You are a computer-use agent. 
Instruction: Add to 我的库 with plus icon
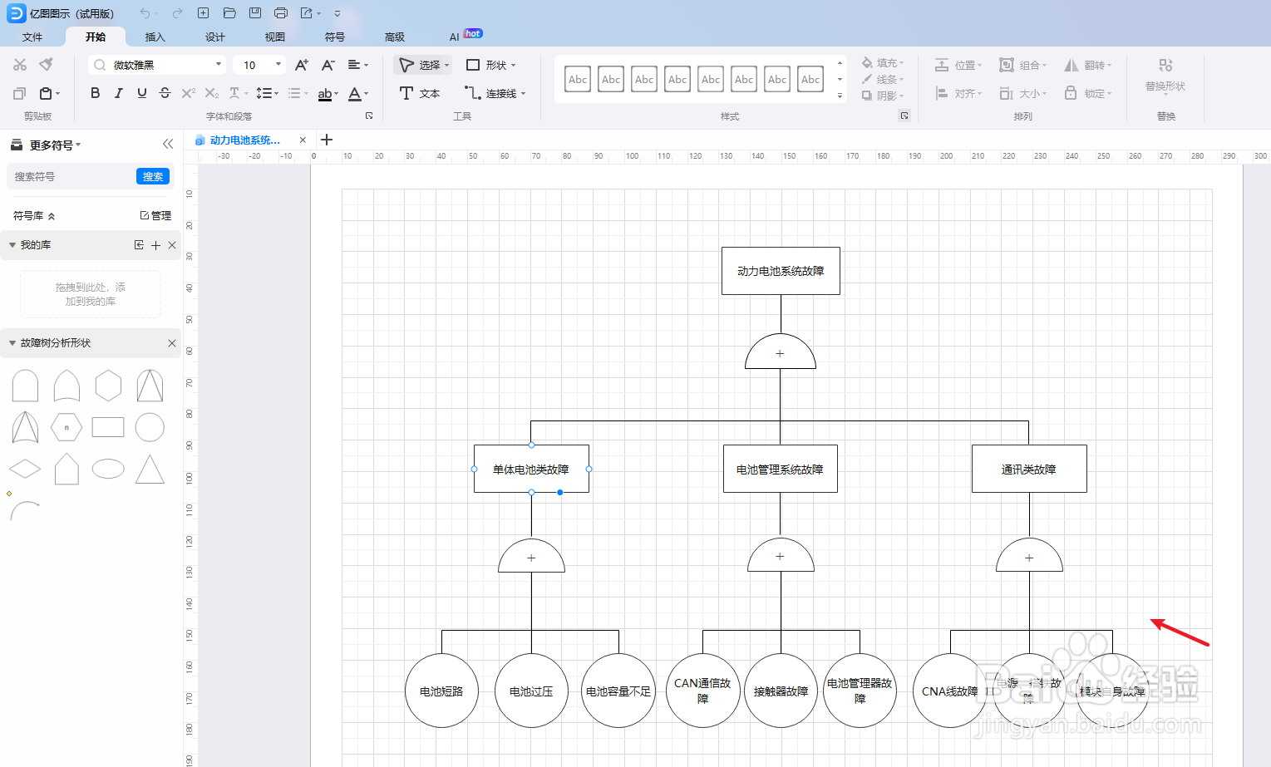[x=155, y=245]
